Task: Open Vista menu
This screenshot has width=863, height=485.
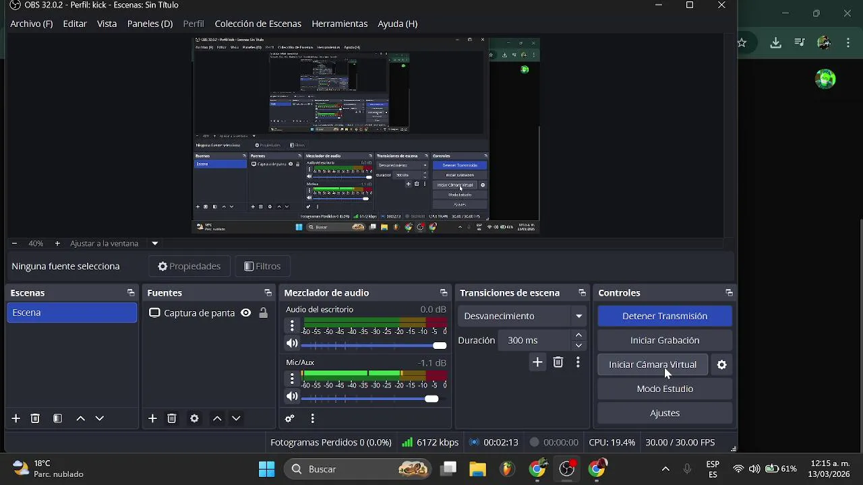Action: click(107, 24)
